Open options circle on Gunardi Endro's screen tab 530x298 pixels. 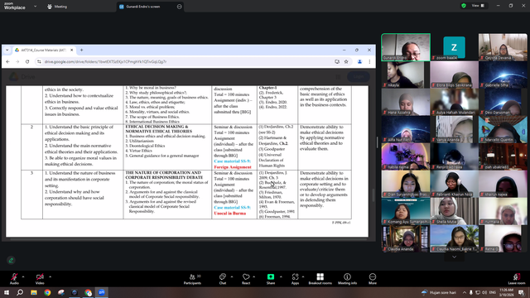pyautogui.click(x=179, y=7)
